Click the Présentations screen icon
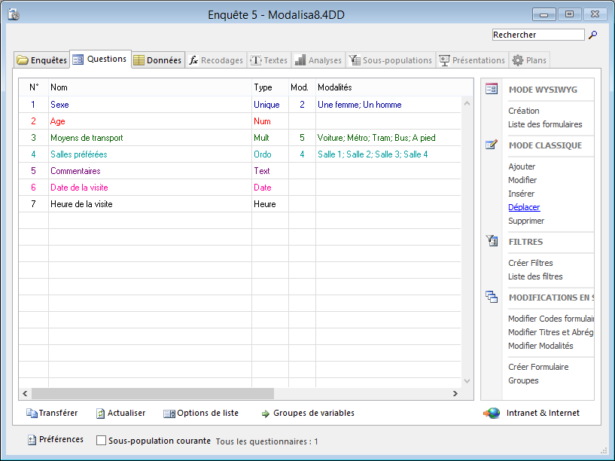 point(444,60)
